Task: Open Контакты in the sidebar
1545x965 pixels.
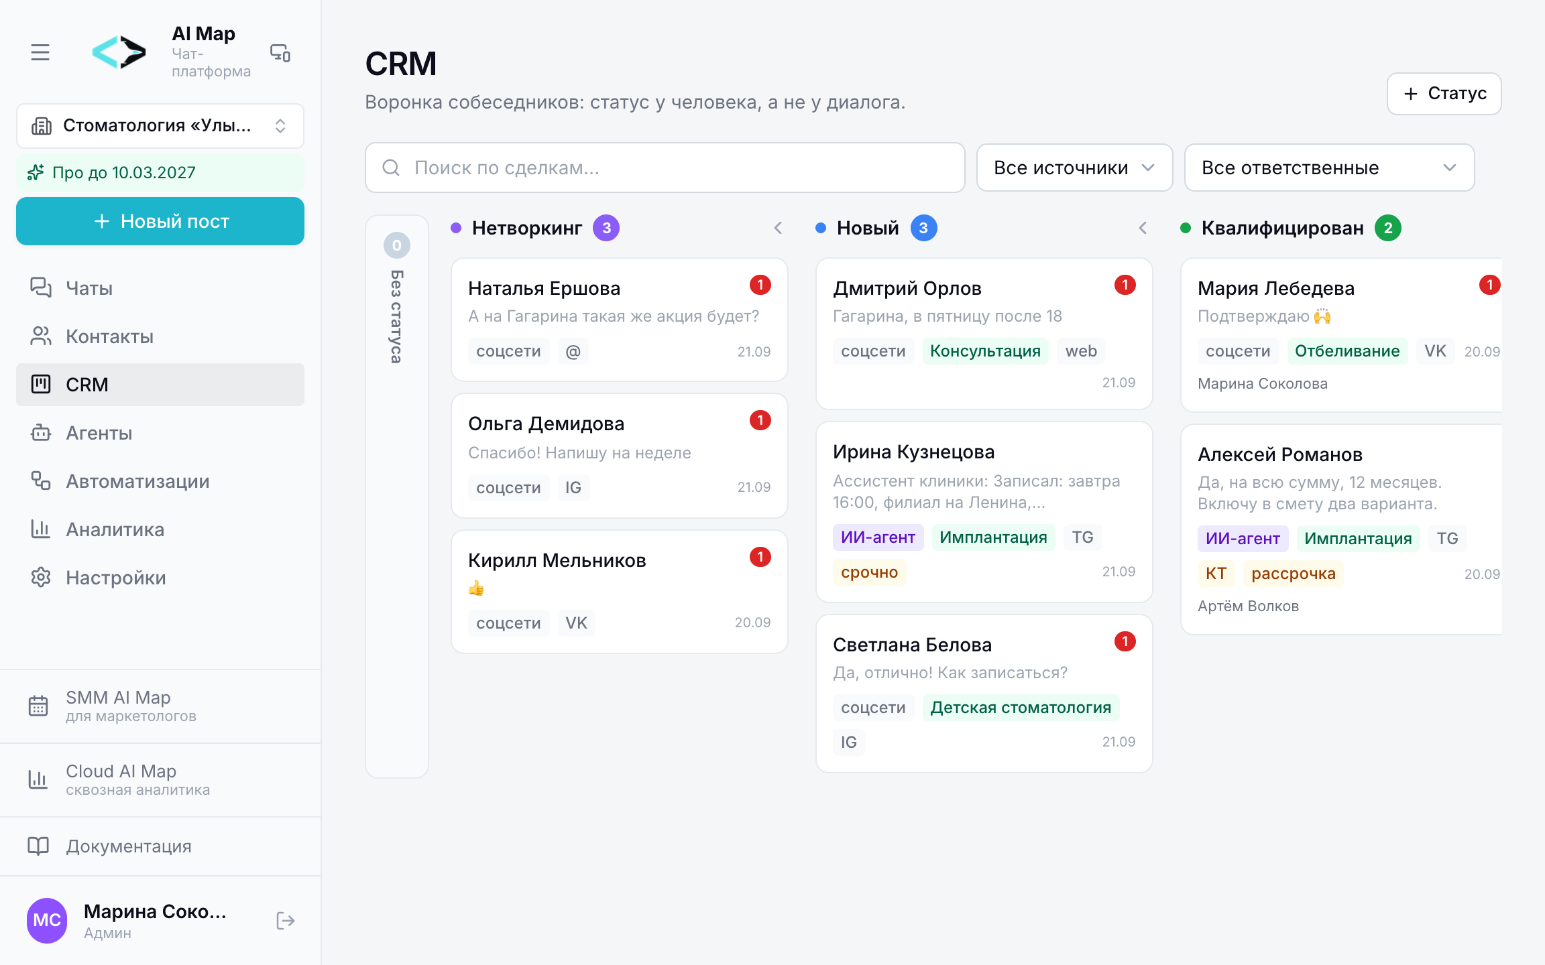Action: coord(160,336)
